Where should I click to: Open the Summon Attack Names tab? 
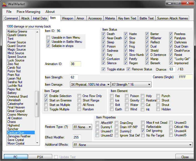pyautogui.click(x=172, y=18)
